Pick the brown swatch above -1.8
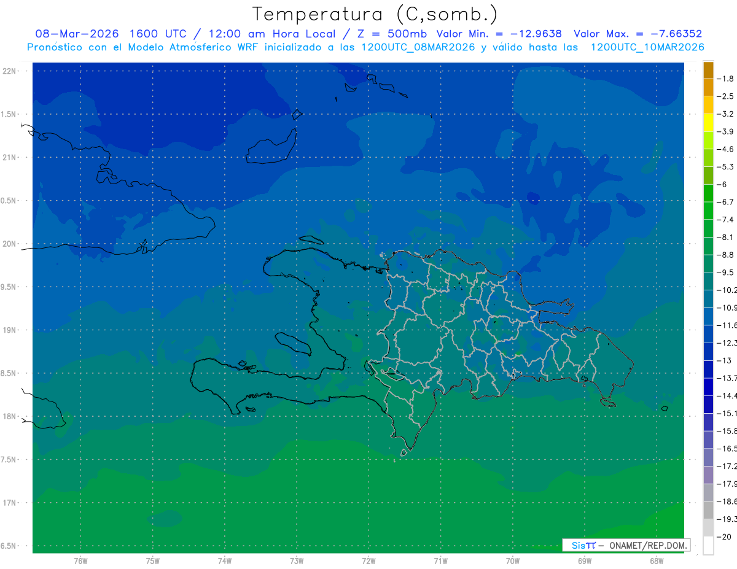 point(708,70)
